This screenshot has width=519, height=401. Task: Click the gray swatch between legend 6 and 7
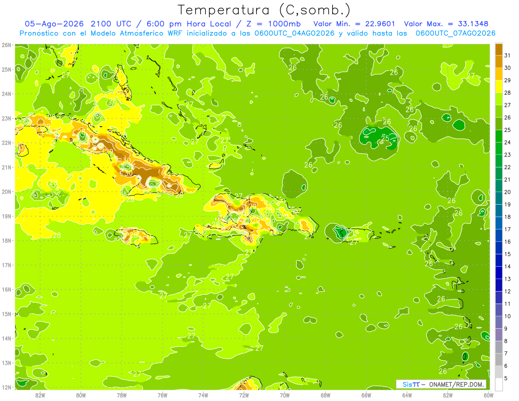click(x=499, y=359)
